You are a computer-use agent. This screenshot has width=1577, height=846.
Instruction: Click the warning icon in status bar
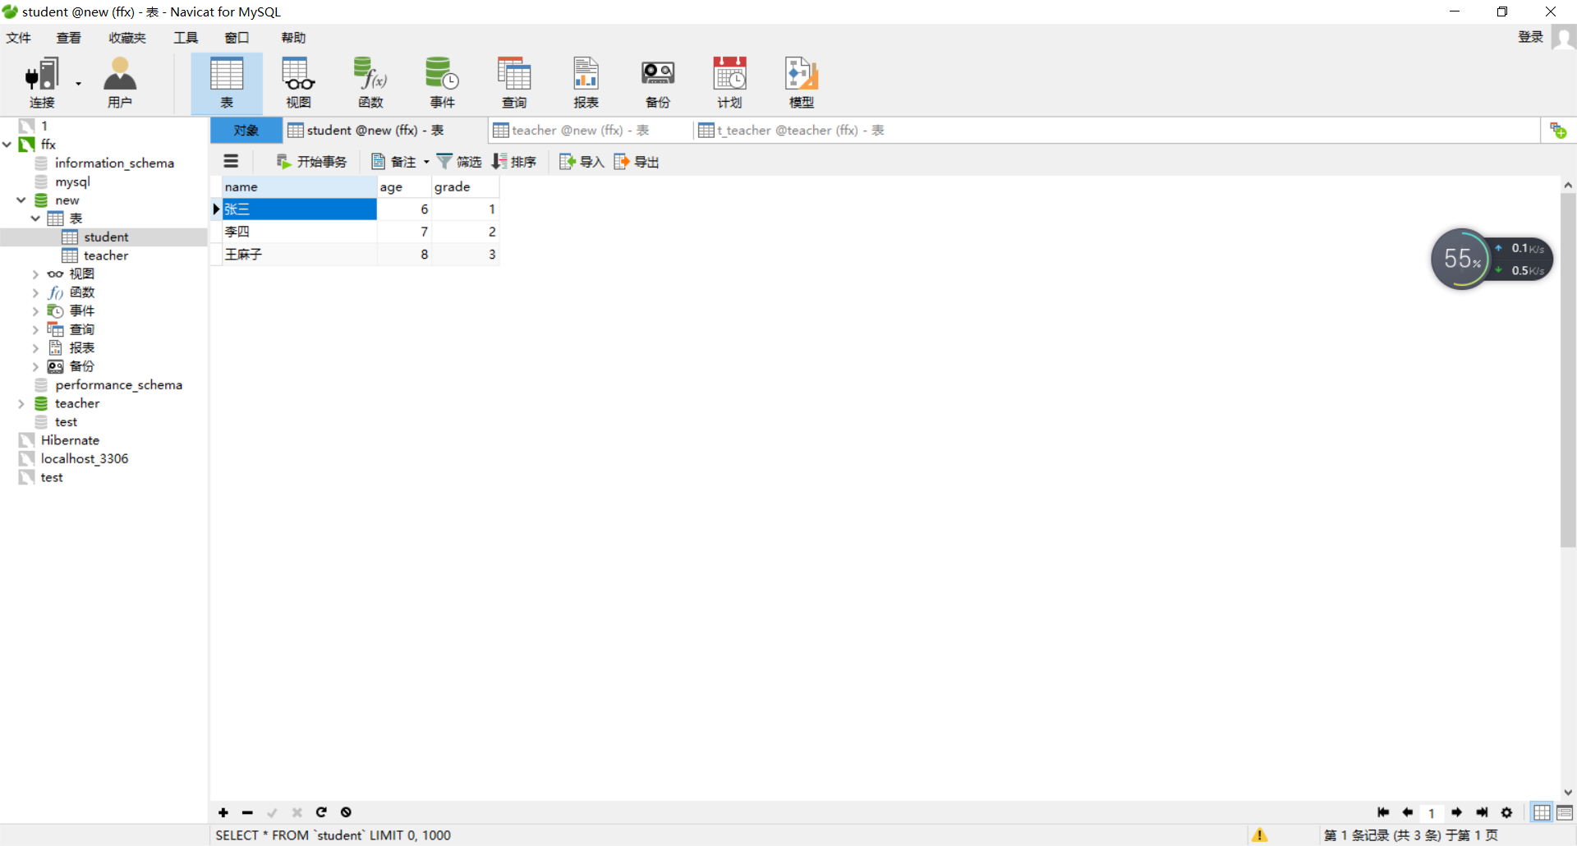[x=1260, y=835]
